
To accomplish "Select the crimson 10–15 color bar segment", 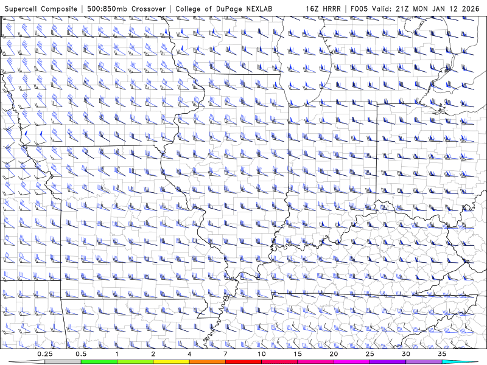I will (x=279, y=362).
